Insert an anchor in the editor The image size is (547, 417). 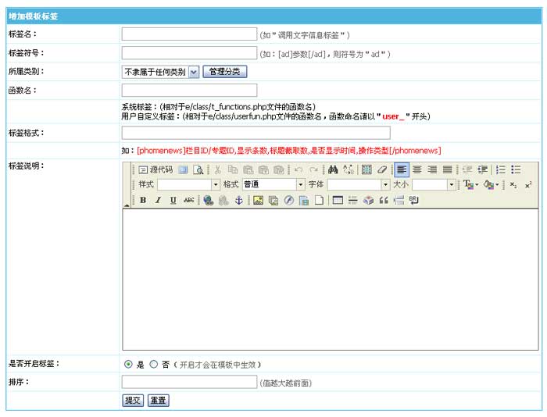[239, 201]
